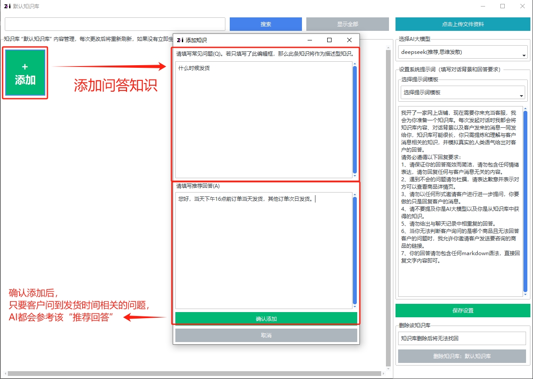
Task: Click the main window's horizontal scrollbar
Action: [194, 373]
